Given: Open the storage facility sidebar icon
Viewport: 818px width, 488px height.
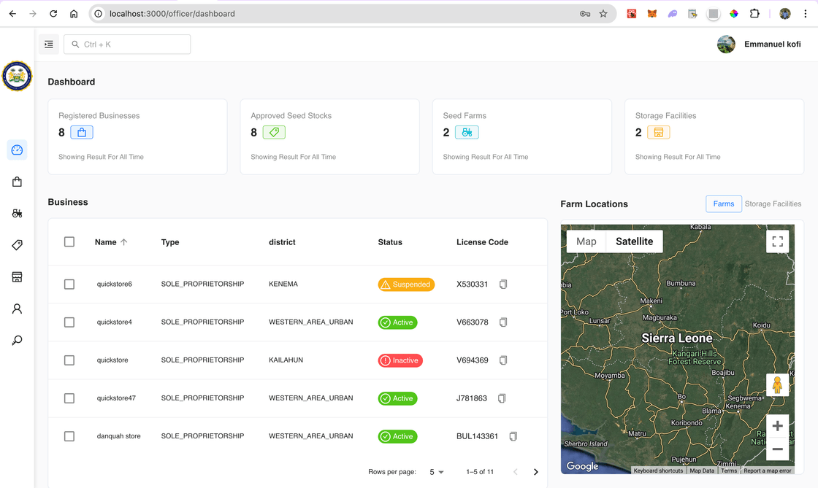Looking at the screenshot, I should [18, 277].
